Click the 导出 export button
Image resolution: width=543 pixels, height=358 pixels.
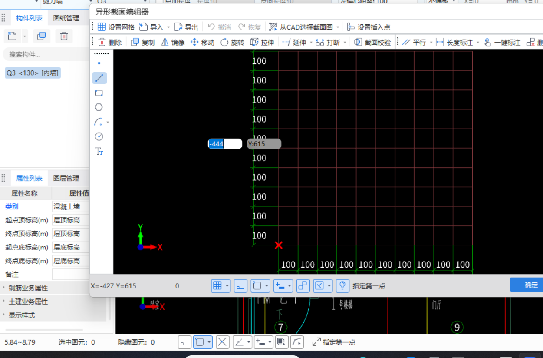click(186, 27)
